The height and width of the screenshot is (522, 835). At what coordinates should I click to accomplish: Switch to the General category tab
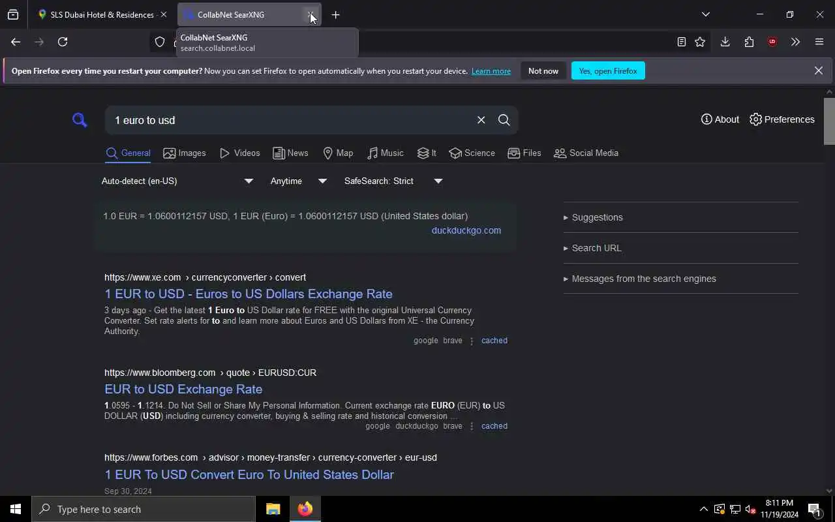click(x=129, y=153)
